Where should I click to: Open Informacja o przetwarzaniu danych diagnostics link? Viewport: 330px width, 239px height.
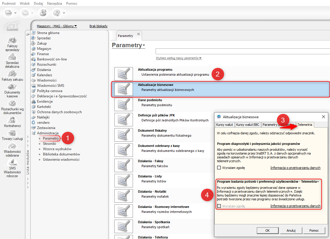[x=296, y=168]
